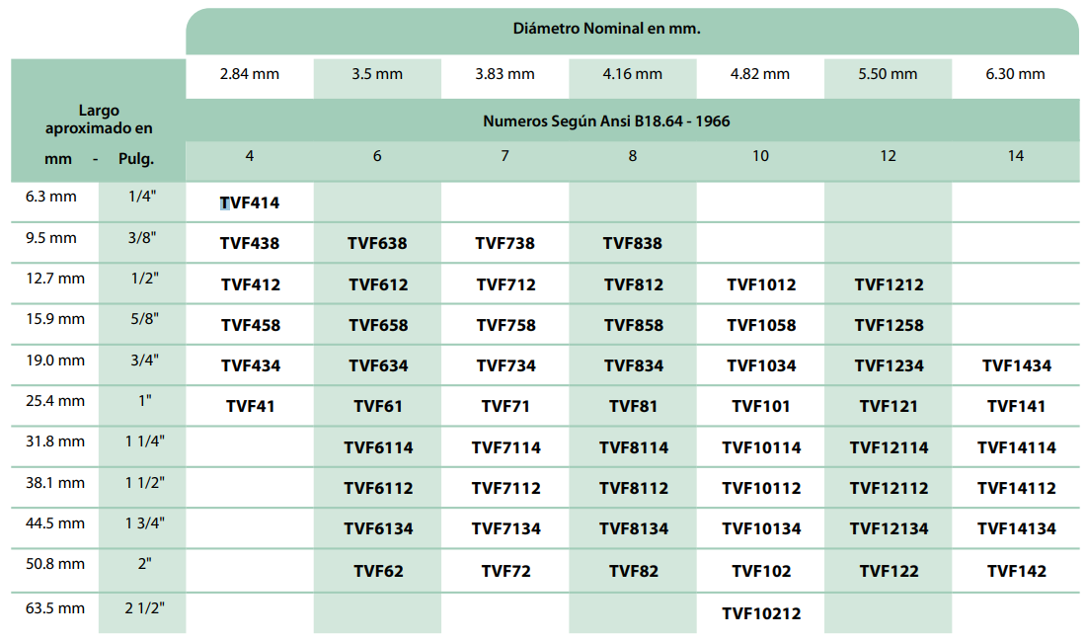Click the 'Numeros Según Ansi B18.64 - 1966' heading

(606, 120)
